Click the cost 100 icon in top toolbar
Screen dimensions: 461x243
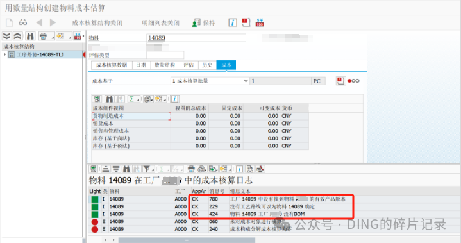[260, 22]
